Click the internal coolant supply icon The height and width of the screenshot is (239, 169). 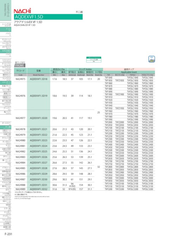click(x=151, y=59)
